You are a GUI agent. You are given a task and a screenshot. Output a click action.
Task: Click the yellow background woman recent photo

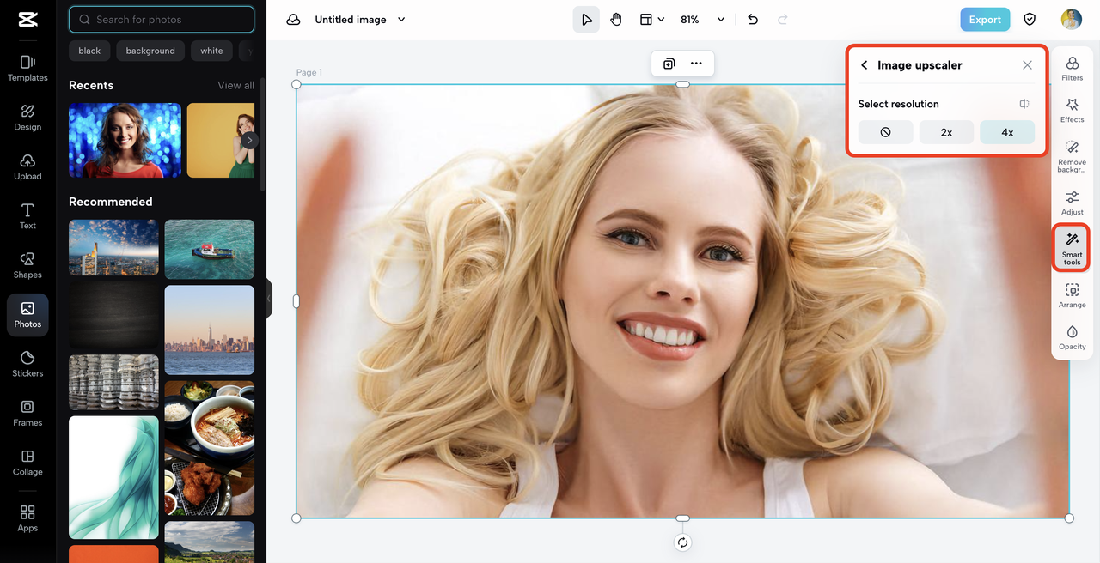tap(221, 140)
